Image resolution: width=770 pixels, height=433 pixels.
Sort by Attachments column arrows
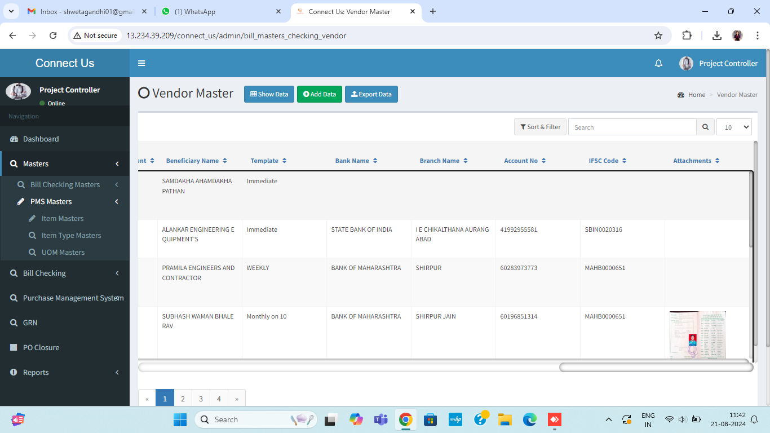[717, 161]
